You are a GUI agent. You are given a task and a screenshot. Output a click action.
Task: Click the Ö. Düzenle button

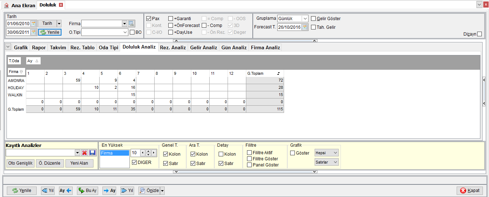point(50,163)
